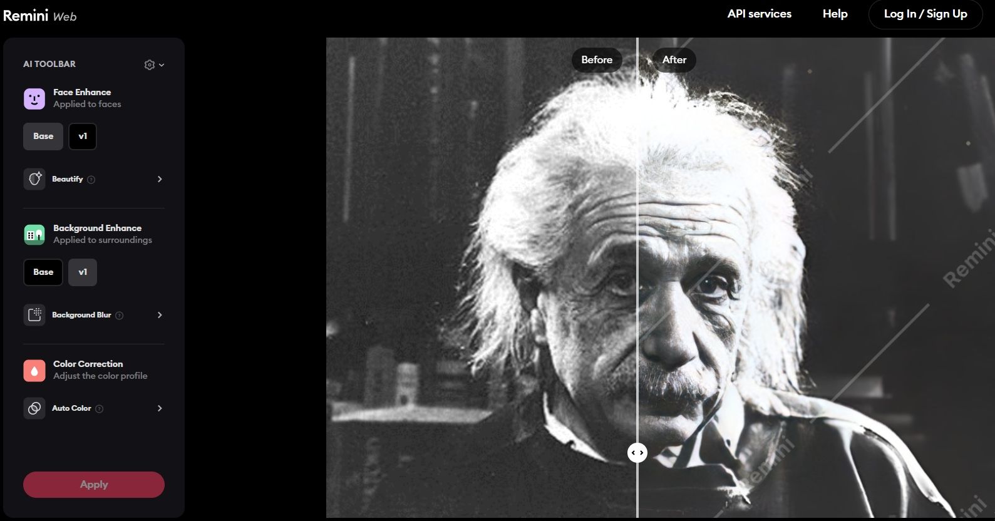The height and width of the screenshot is (521, 995).
Task: Select Base model under Face Enhance
Action: coord(43,137)
